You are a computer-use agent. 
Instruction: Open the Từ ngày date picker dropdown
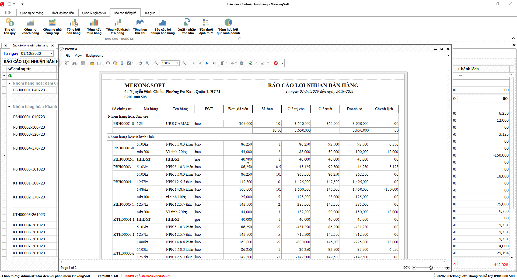pyautogui.click(x=51, y=53)
